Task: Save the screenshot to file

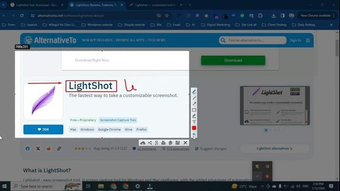Action: pos(177,143)
